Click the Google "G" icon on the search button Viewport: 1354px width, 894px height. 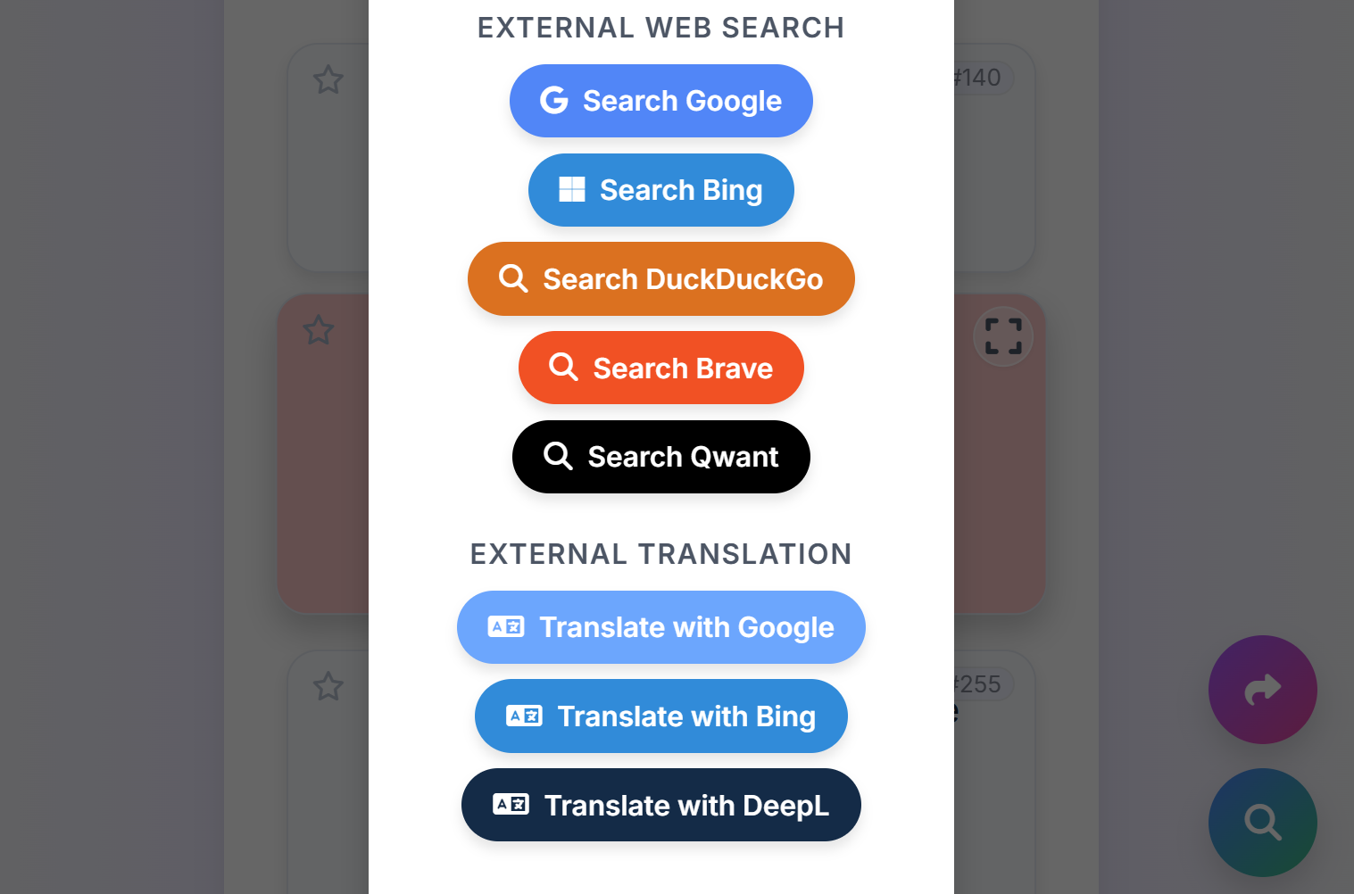[554, 101]
